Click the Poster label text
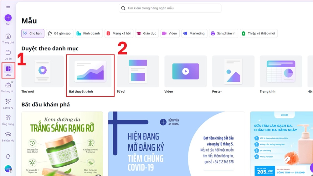This screenshot has height=176, width=313. coord(217,91)
